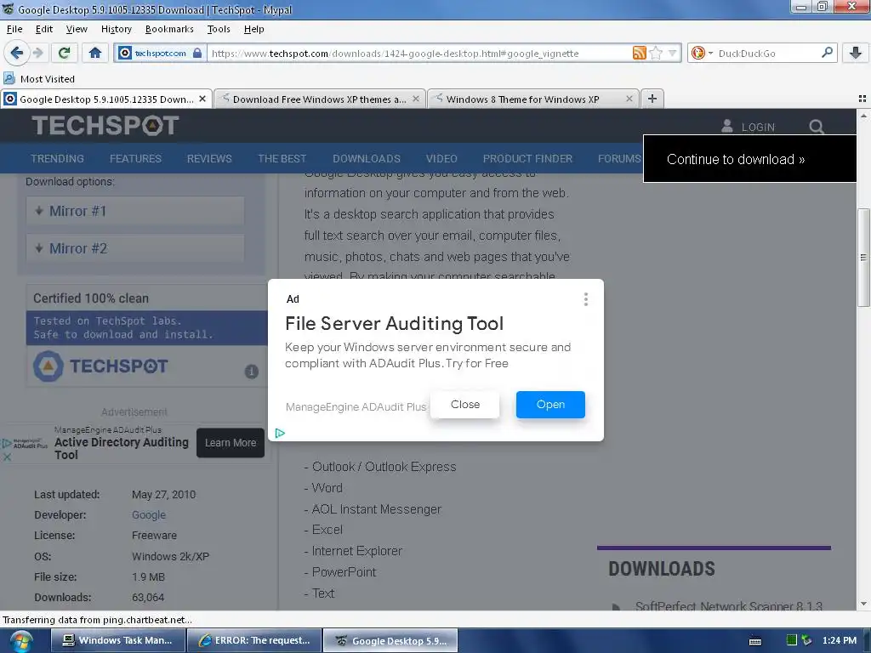
Task: Click the Google developer link
Action: click(x=149, y=514)
